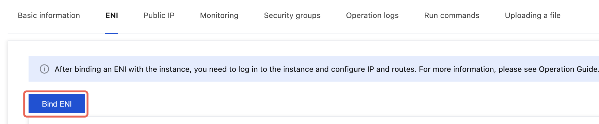
Task: Open the Public IP tab
Action: pyautogui.click(x=159, y=15)
